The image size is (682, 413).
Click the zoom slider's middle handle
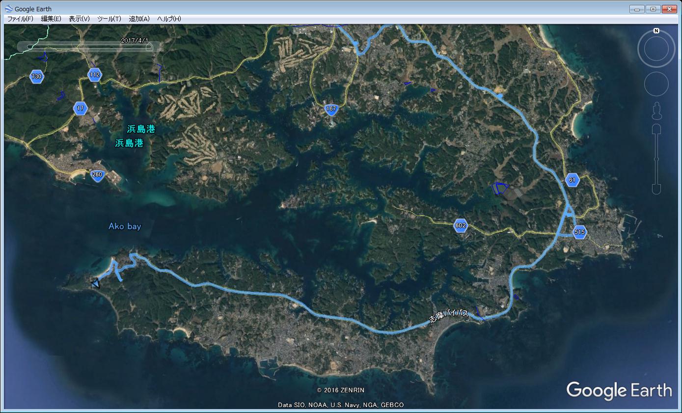pyautogui.click(x=656, y=159)
